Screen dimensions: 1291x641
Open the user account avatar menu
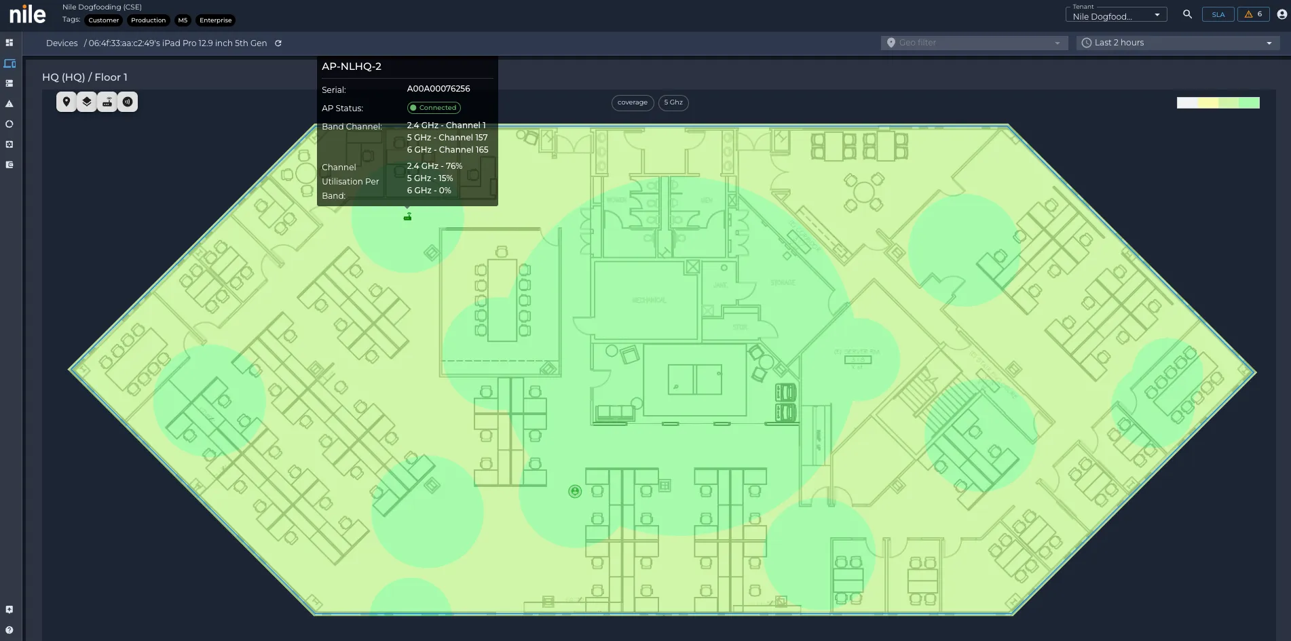(x=1281, y=14)
